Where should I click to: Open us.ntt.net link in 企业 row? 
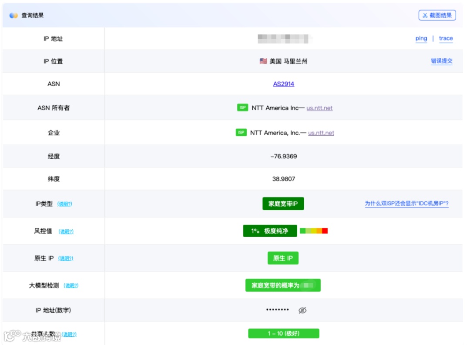click(321, 133)
